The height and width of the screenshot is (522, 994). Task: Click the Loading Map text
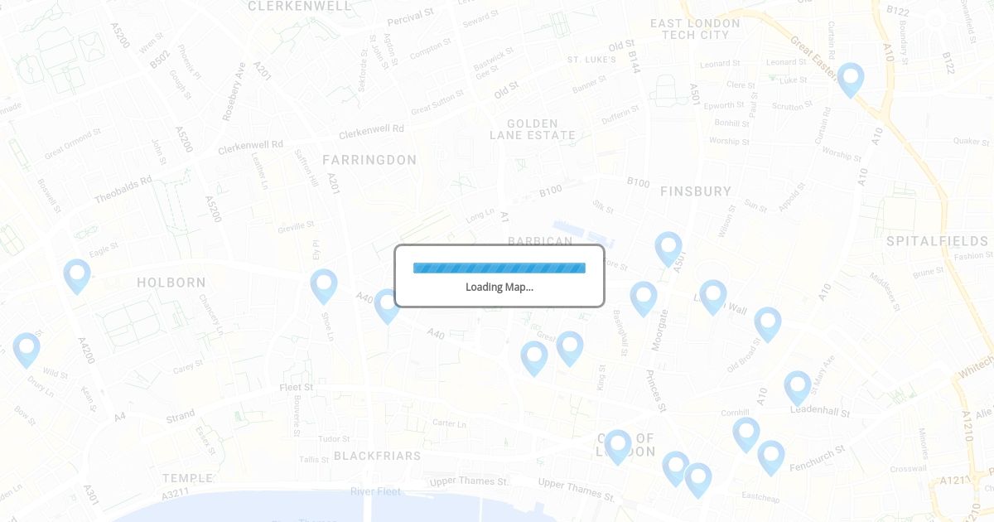coord(499,287)
